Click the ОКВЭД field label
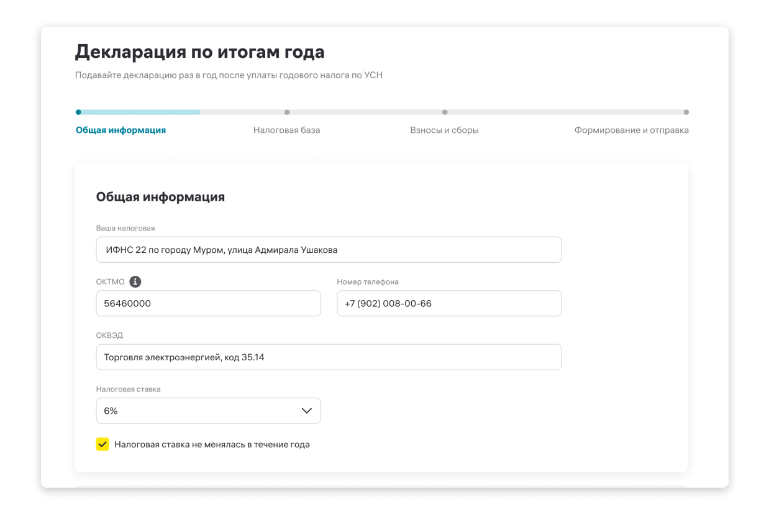The width and height of the screenshot is (769, 515). pos(109,335)
